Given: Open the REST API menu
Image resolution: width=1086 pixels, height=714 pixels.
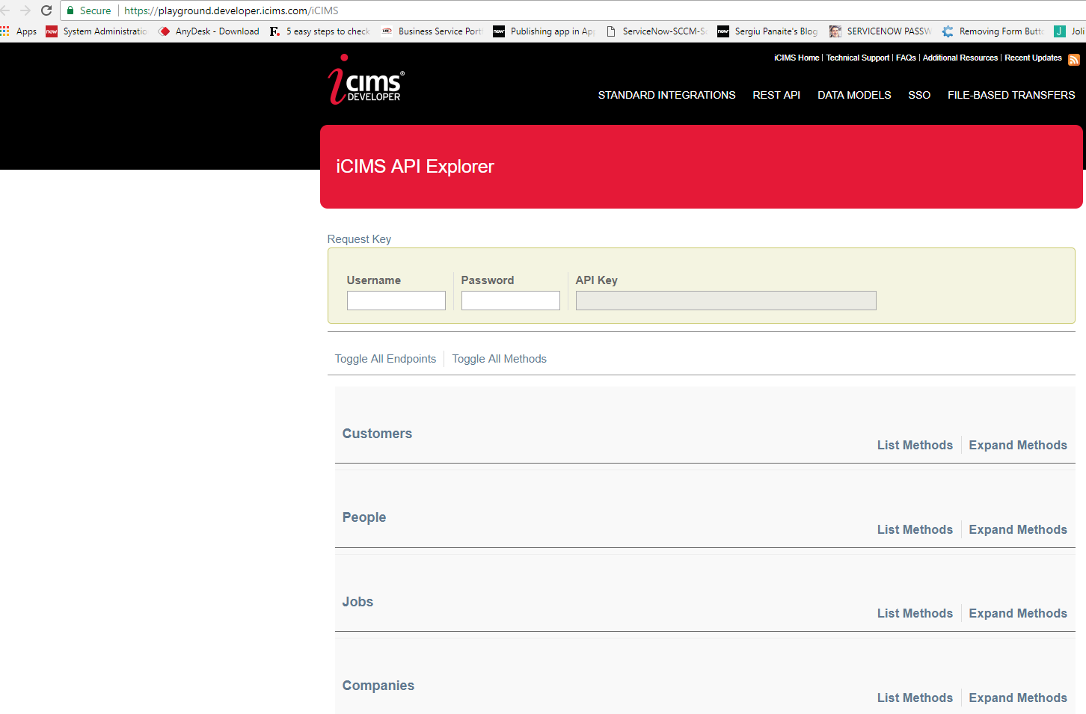Looking at the screenshot, I should coord(776,95).
